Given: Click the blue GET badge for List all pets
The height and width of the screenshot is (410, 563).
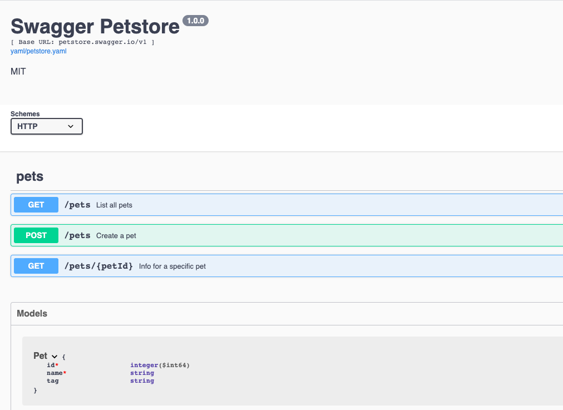Looking at the screenshot, I should click(36, 205).
